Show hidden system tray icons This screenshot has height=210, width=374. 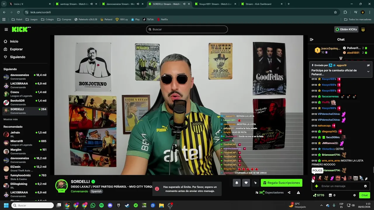coord(321,205)
